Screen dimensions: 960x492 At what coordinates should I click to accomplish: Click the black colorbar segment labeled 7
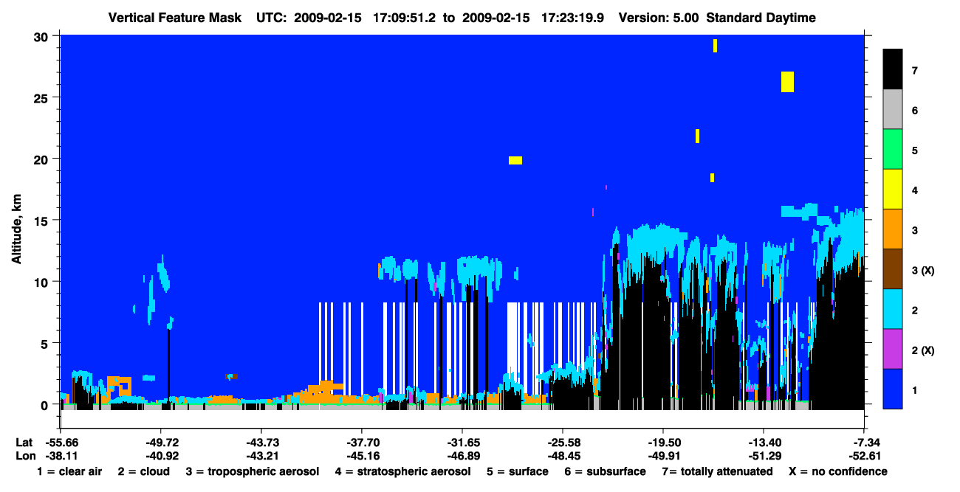893,70
